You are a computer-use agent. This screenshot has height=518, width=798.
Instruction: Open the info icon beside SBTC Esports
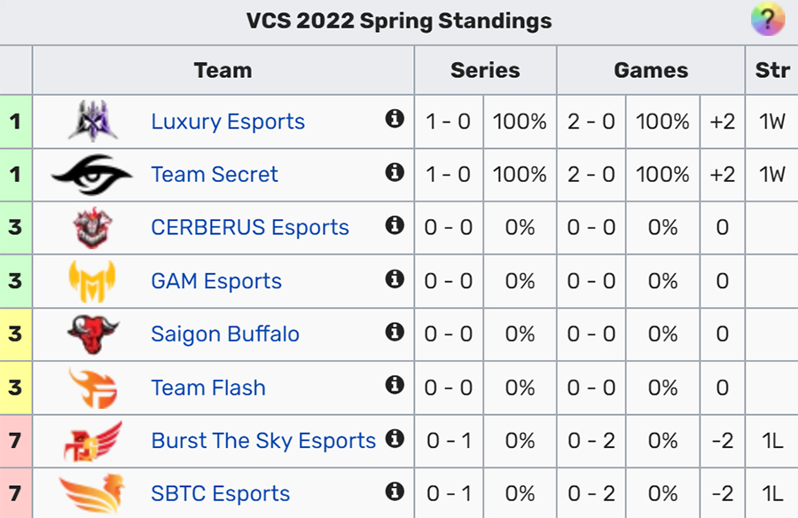point(395,491)
